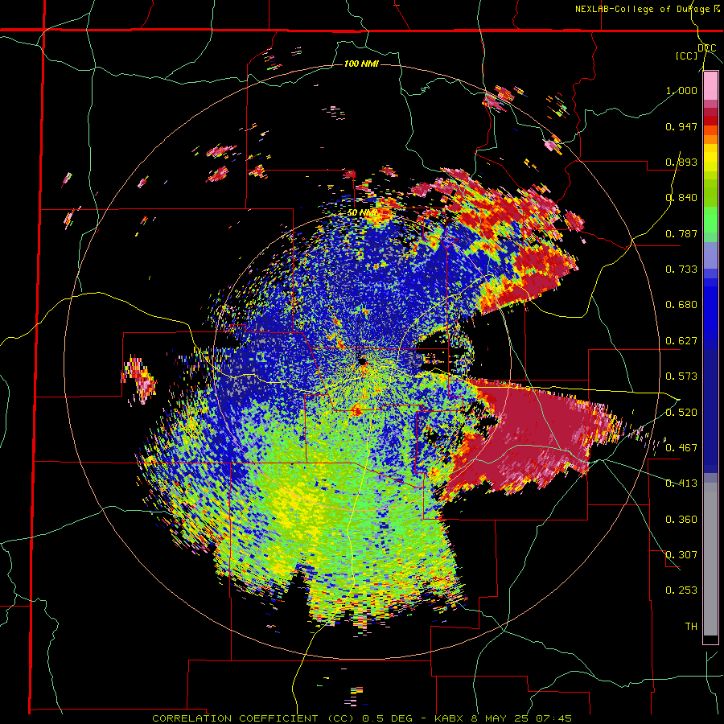Click the 100 NMI range ring label
This screenshot has height=724, width=724.
click(361, 64)
